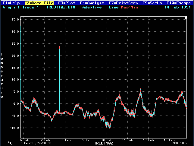
Task: Click the TREDT102 title below the graph
Action: (104, 143)
